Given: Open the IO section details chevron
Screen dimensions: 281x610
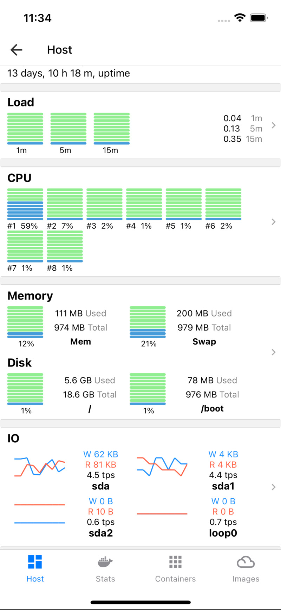Looking at the screenshot, I should pyautogui.click(x=274, y=487).
